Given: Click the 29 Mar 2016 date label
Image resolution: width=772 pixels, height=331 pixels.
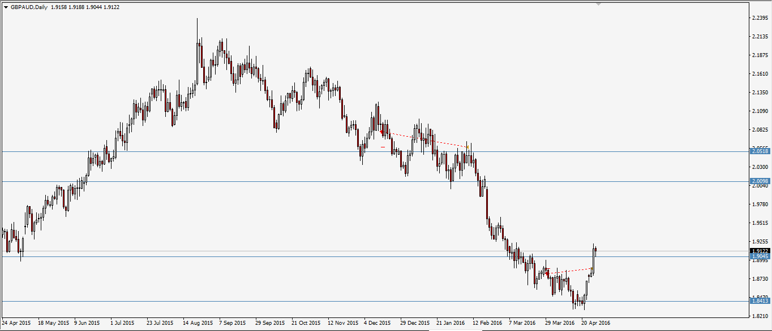Looking at the screenshot, I should coord(560,324).
